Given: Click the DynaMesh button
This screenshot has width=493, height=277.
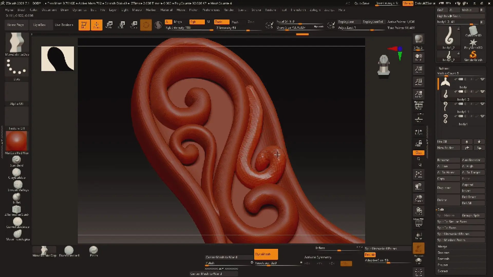Looking at the screenshot, I should click(x=266, y=254).
